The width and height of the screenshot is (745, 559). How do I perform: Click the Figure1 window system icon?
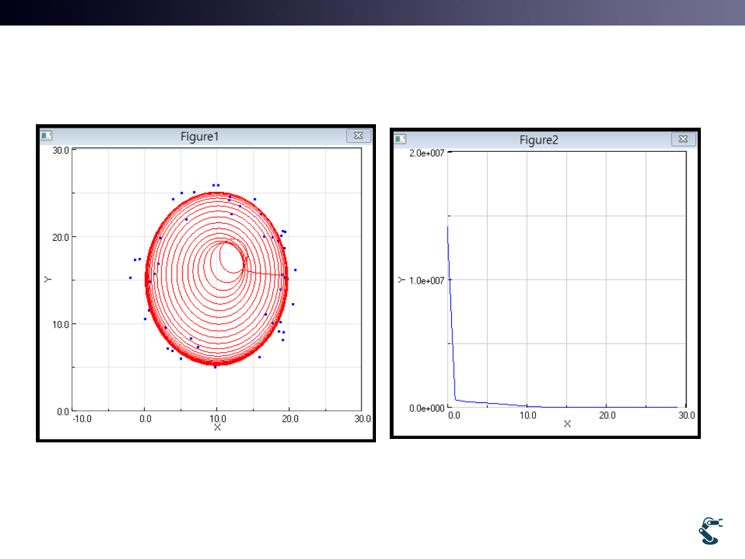(46, 136)
